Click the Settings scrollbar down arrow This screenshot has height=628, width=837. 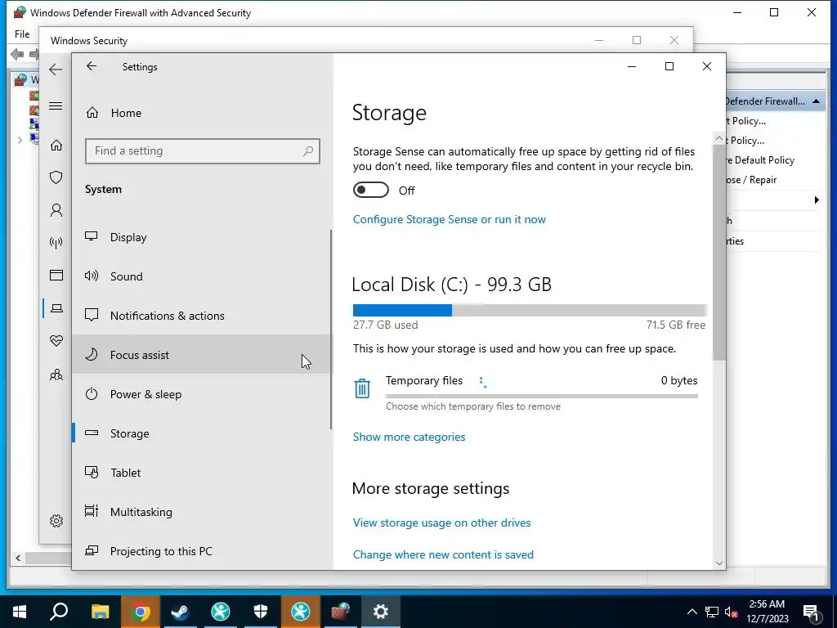tap(718, 563)
